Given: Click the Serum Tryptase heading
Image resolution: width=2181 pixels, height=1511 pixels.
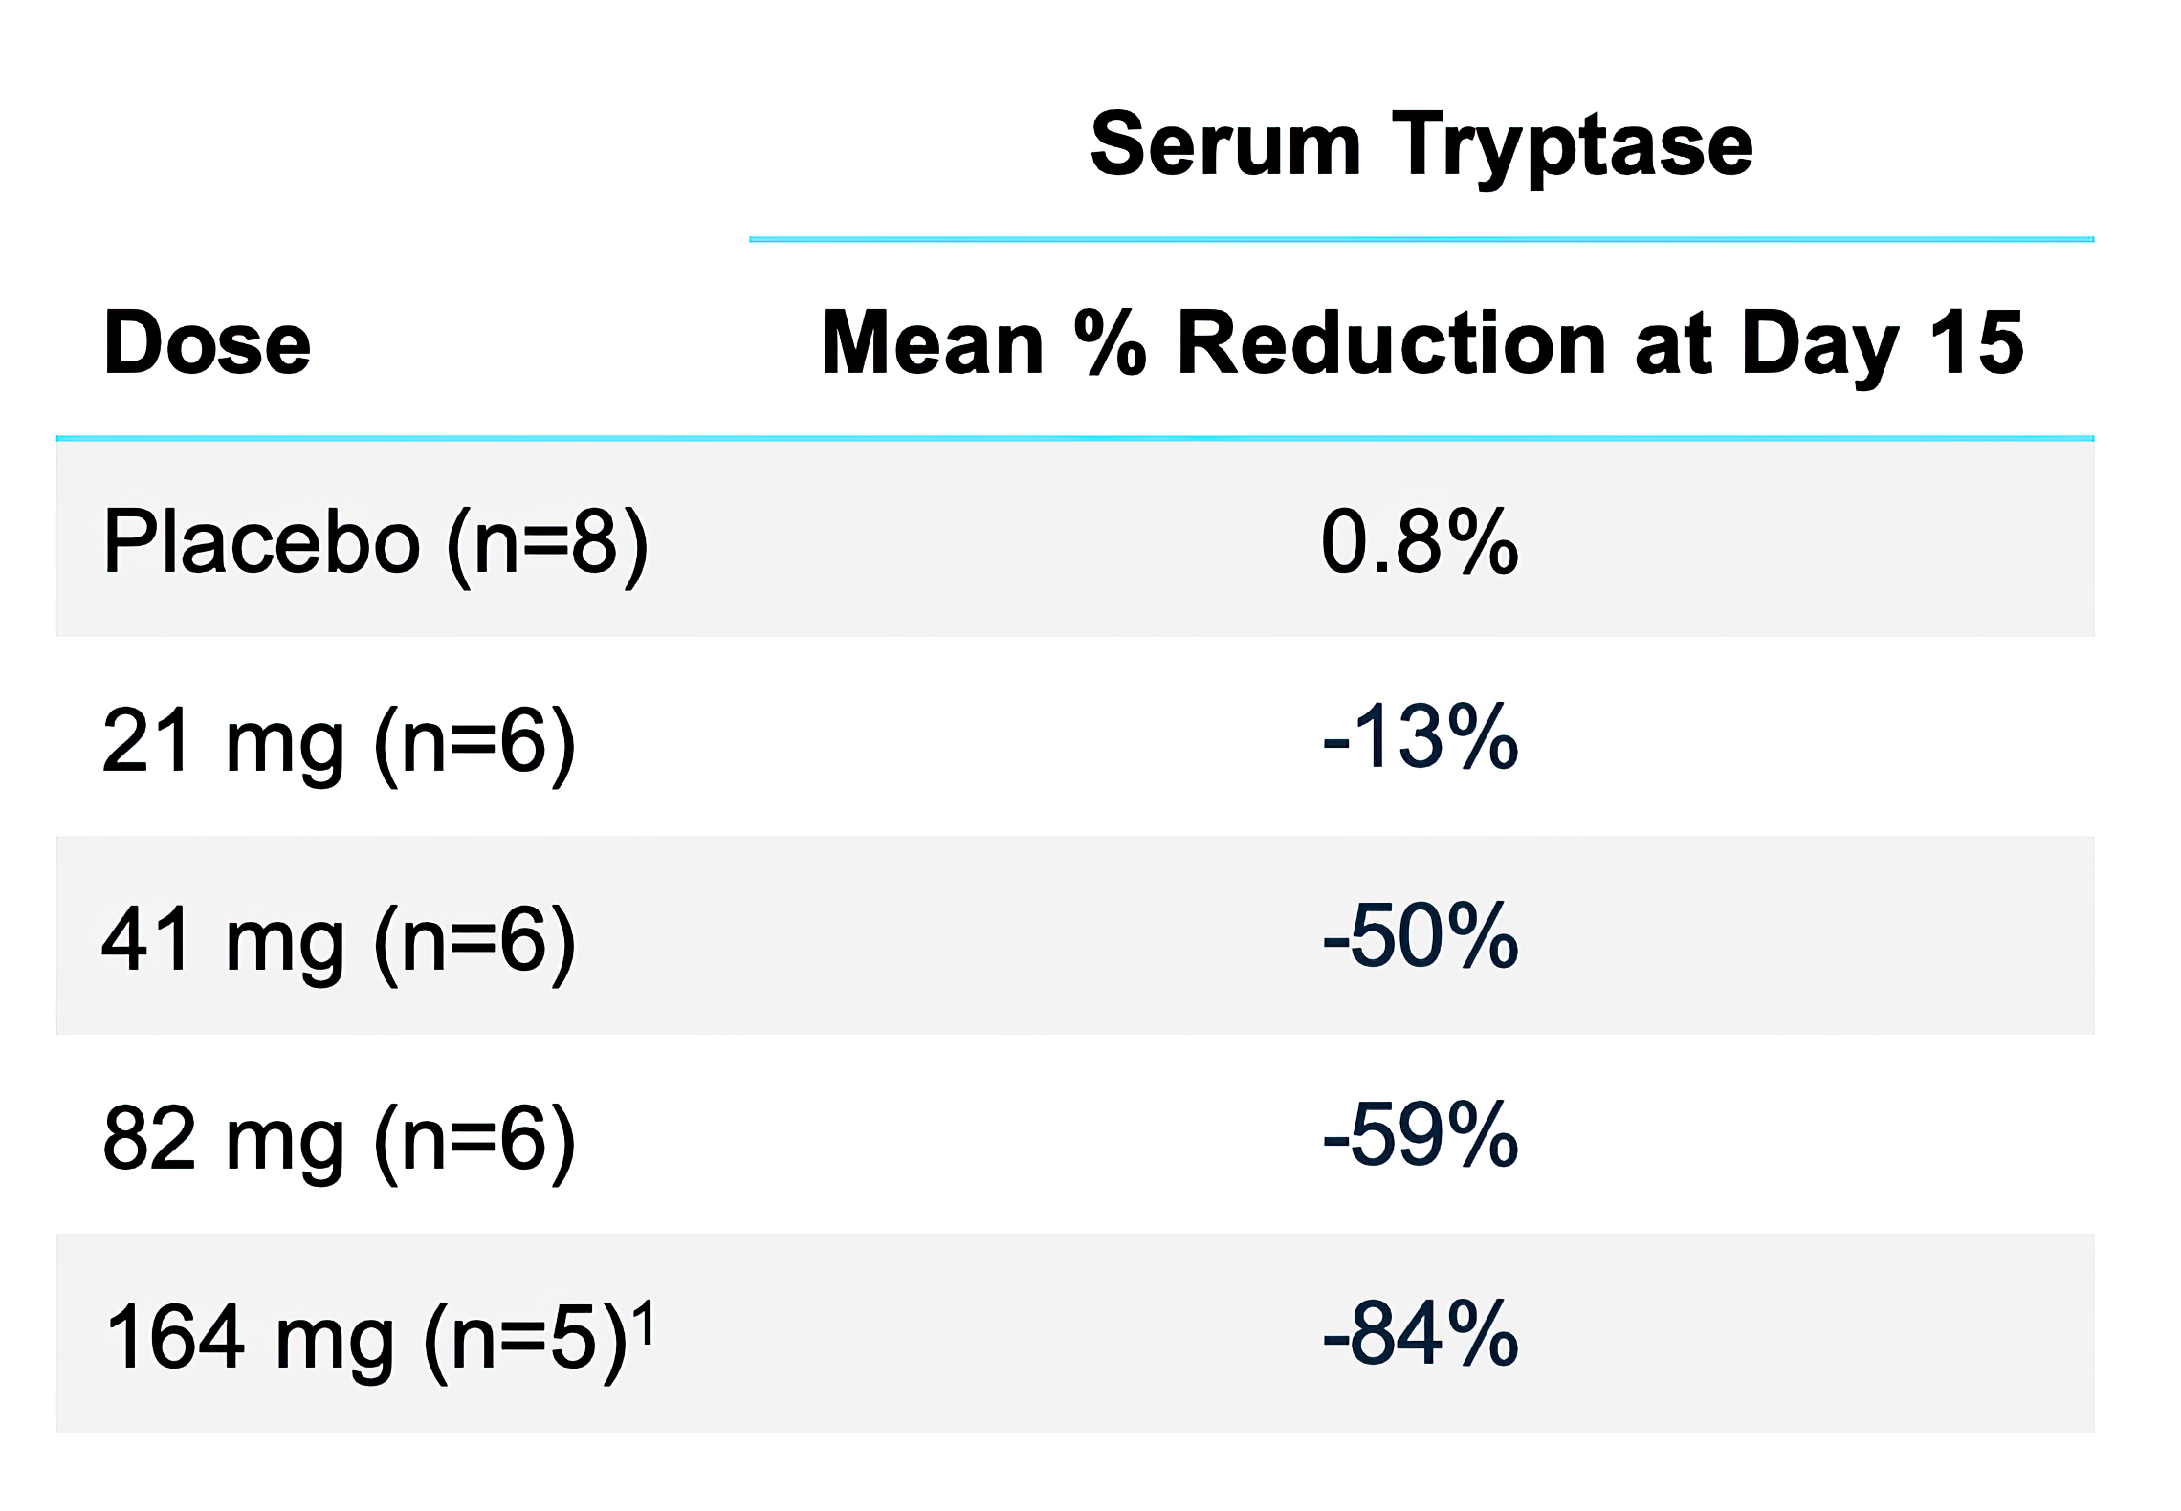Looking at the screenshot, I should (x=1421, y=145).
